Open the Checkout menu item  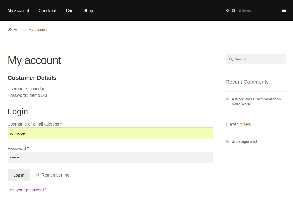click(47, 10)
